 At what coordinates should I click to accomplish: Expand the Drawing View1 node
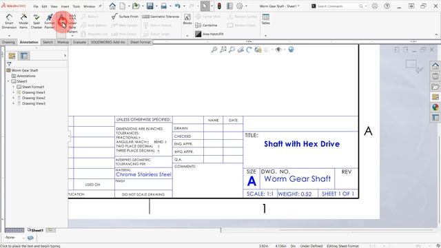pyautogui.click(x=13, y=92)
